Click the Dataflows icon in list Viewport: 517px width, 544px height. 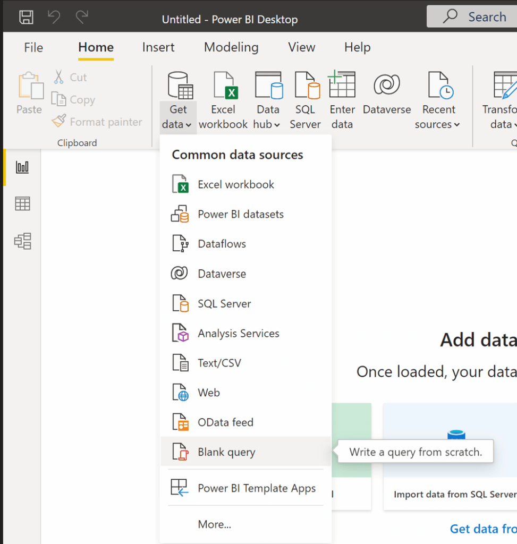point(180,243)
